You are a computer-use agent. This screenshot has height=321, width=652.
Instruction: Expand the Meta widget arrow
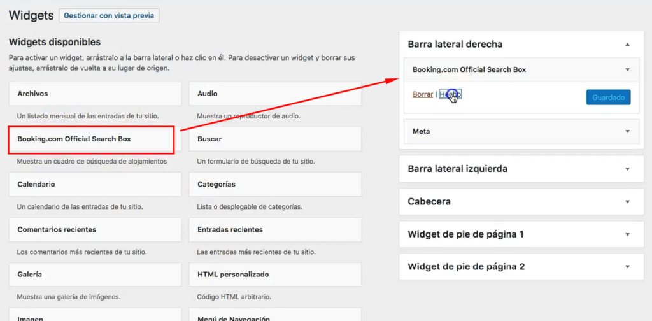point(628,131)
